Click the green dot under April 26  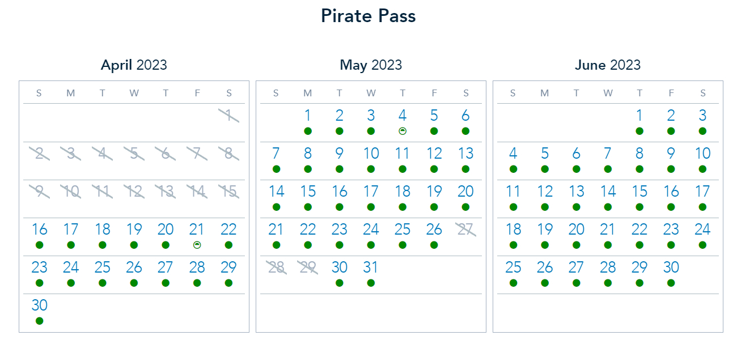[134, 283]
